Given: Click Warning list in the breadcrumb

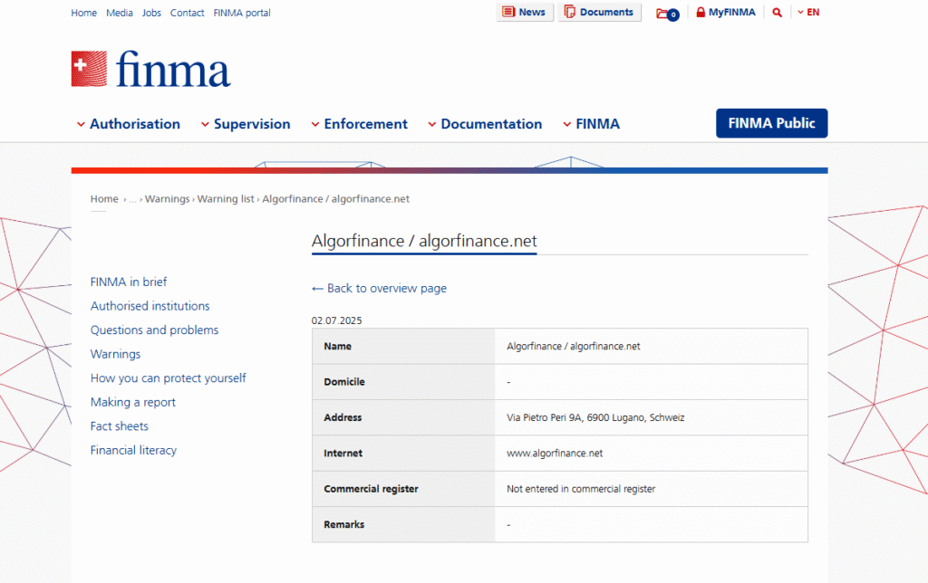Looking at the screenshot, I should click(x=226, y=198).
